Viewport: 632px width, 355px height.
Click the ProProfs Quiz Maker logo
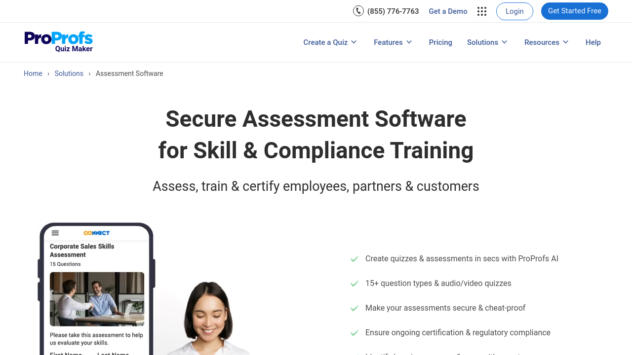click(x=59, y=42)
